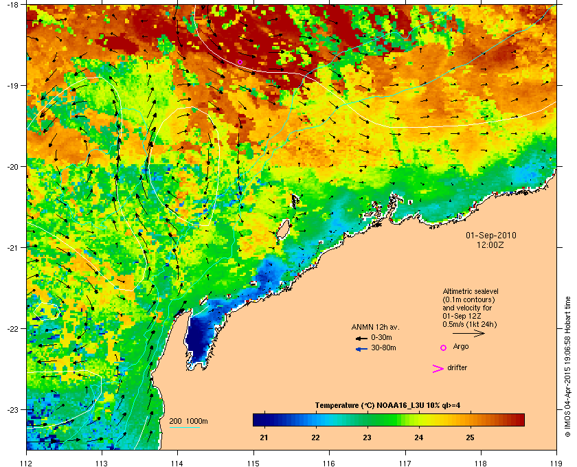Click the colorbar tick label 22
Image resolution: width=577 pixels, height=467 pixels.
315,437
